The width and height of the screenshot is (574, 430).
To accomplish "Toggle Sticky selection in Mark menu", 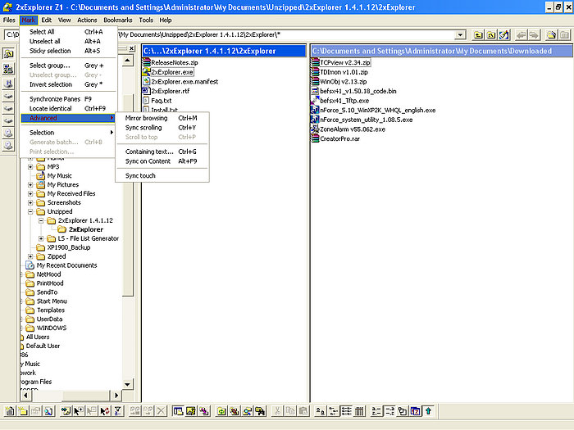I will [68, 51].
